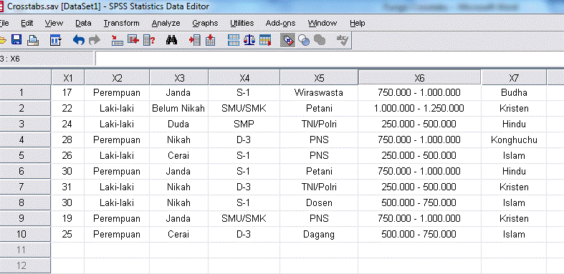Run the Spell Check abc icon
The image size is (564, 274).
[x=342, y=40]
